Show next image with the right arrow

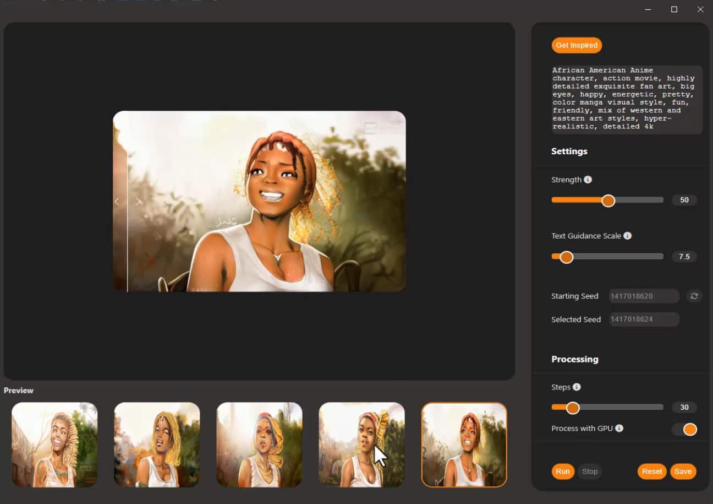[138, 202]
